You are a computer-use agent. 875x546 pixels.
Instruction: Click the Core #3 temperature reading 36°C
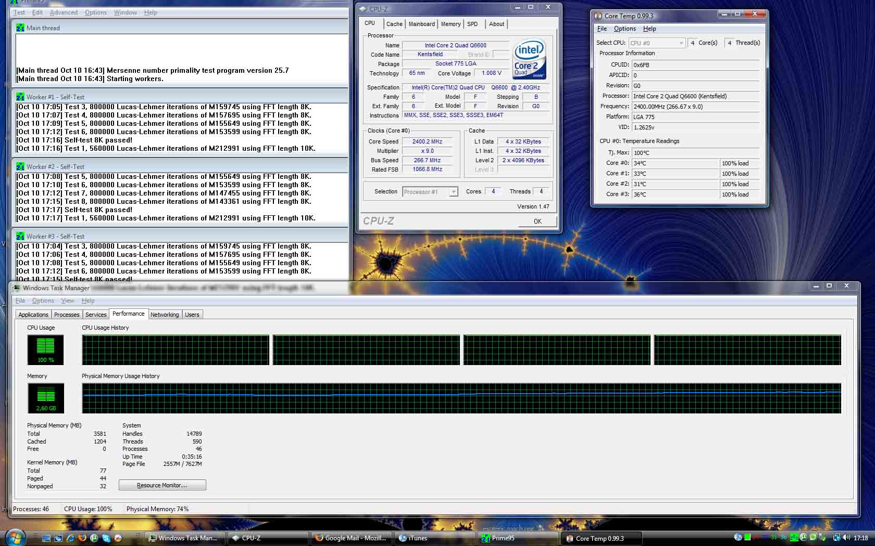pyautogui.click(x=675, y=194)
